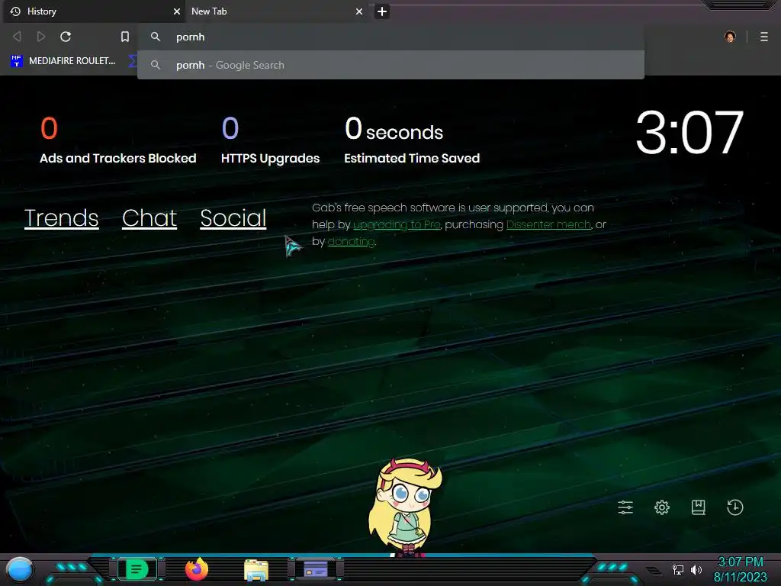Switch to the History tab
This screenshot has width=781, height=586.
point(95,11)
